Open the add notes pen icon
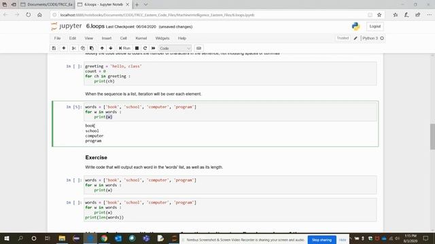 [406, 15]
